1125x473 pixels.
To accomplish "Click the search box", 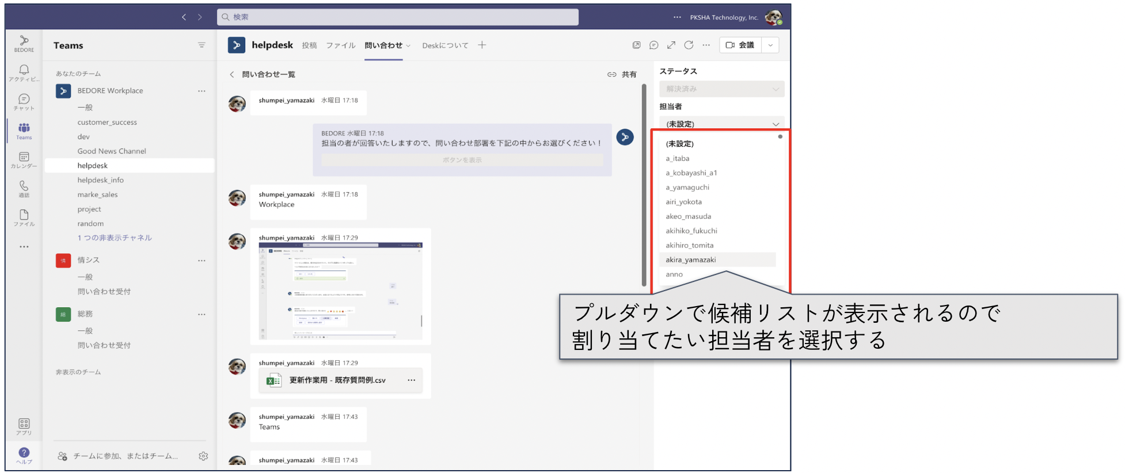I will pos(398,17).
